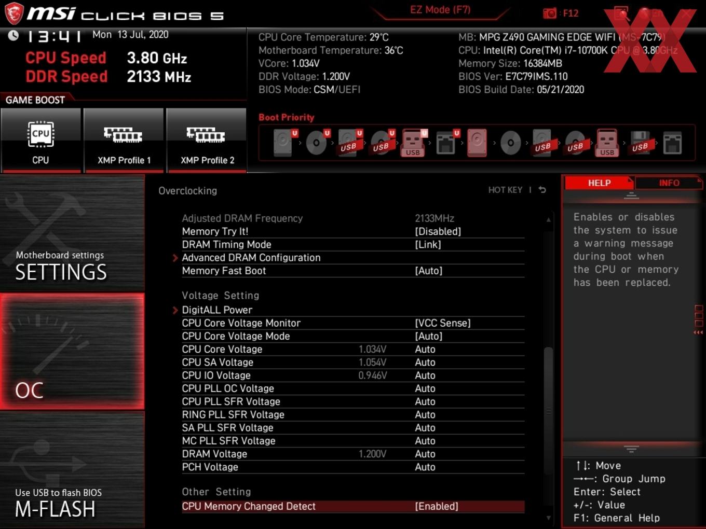Click the HOT KEY button
Image resolution: width=706 pixels, height=529 pixels.
coord(505,190)
